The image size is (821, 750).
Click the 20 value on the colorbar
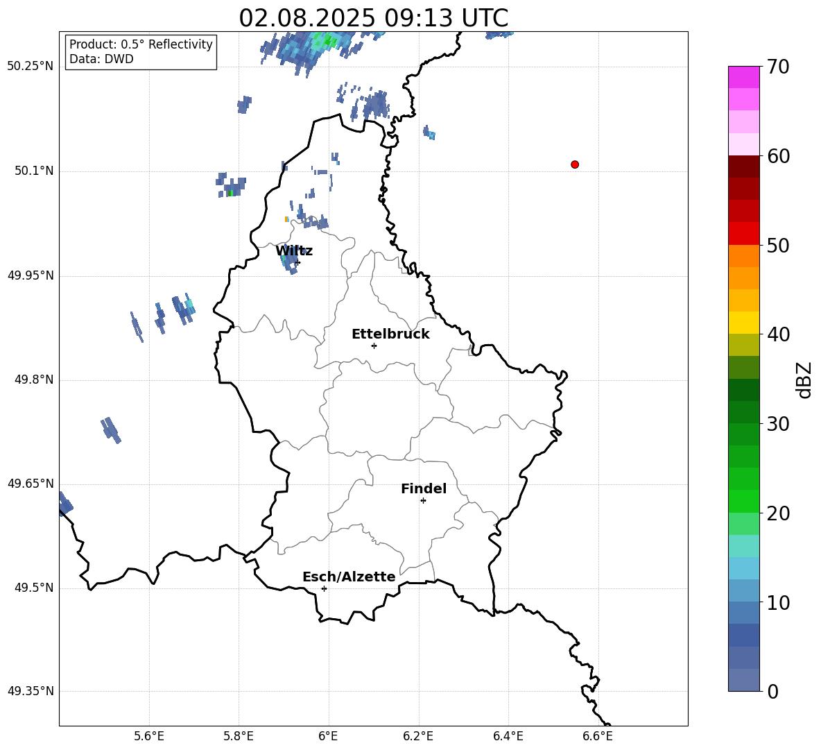coord(778,513)
